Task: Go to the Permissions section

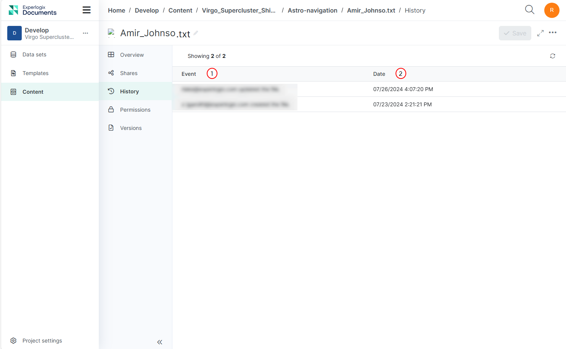Action: point(135,110)
